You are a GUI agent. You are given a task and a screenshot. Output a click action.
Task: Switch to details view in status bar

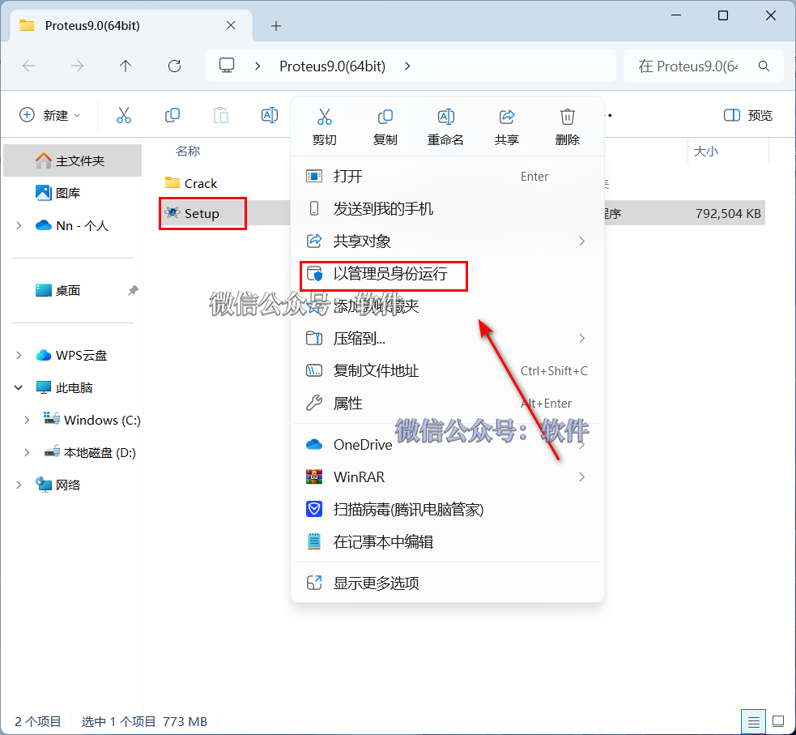(753, 721)
